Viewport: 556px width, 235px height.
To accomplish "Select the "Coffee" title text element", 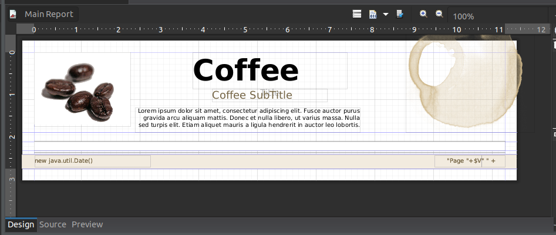I will 246,70.
